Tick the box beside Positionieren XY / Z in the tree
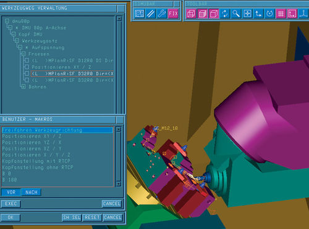309x229 pixels. tap(27, 67)
